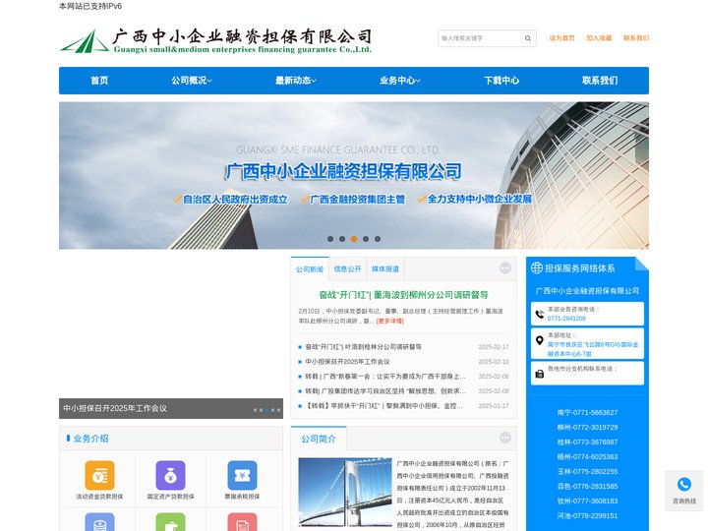Click the phone number 0771-2841208
This screenshot has height=531, width=708.
566,319
